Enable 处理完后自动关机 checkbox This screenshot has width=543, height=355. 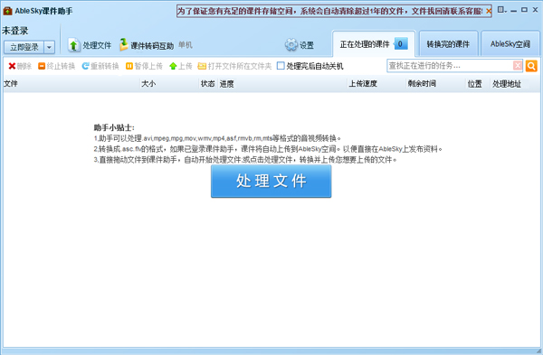(x=281, y=66)
